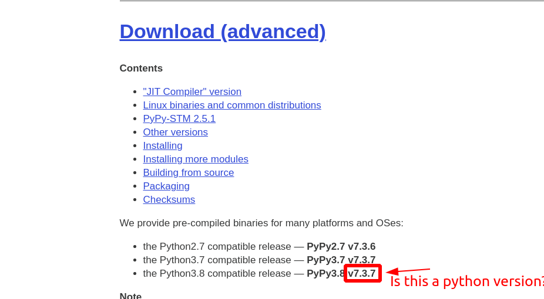Screen dimensions: 544x299
Task: Click the Contents heading text
Action: (141, 68)
